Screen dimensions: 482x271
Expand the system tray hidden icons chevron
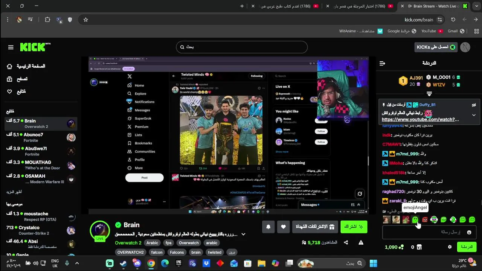tap(77, 263)
